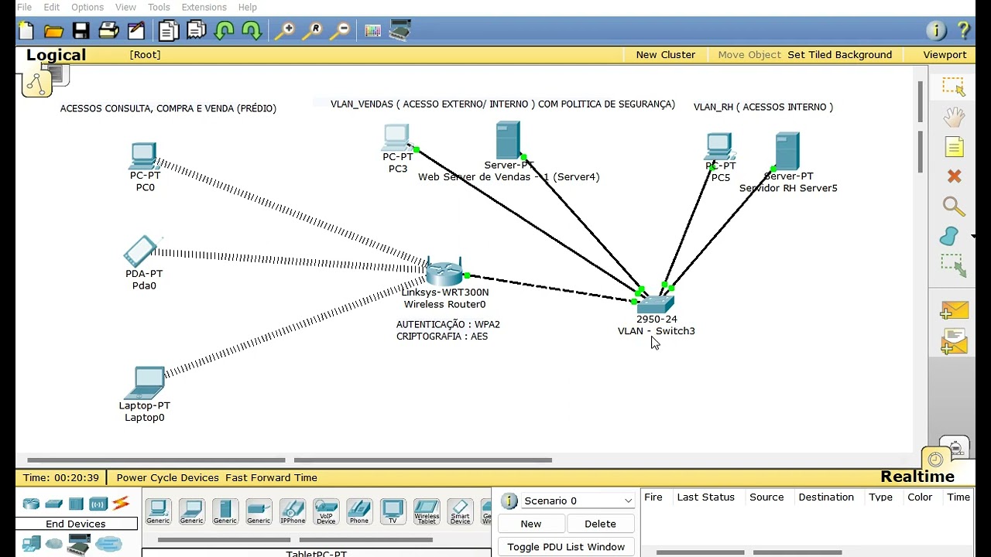Select the Switches device category
Viewport: 991px width, 557px height.
[x=53, y=504]
